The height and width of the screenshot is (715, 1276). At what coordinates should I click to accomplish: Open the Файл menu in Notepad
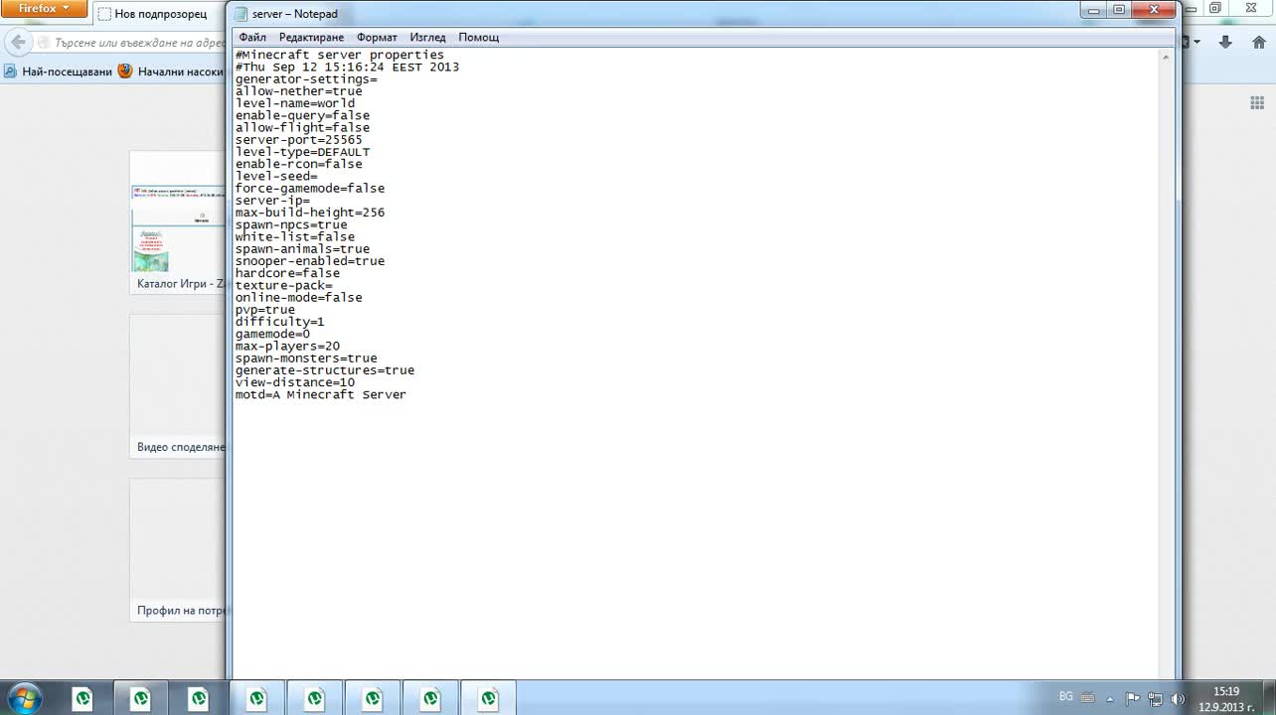252,37
